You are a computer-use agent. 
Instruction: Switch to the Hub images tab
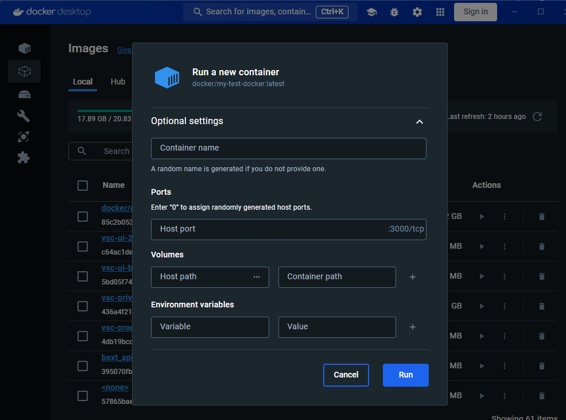click(x=118, y=82)
